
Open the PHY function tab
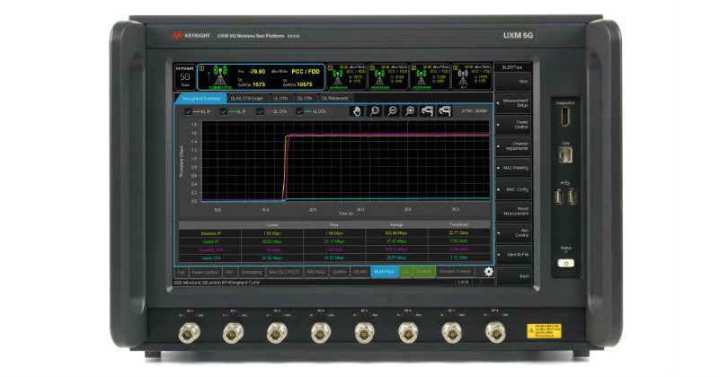(x=229, y=272)
